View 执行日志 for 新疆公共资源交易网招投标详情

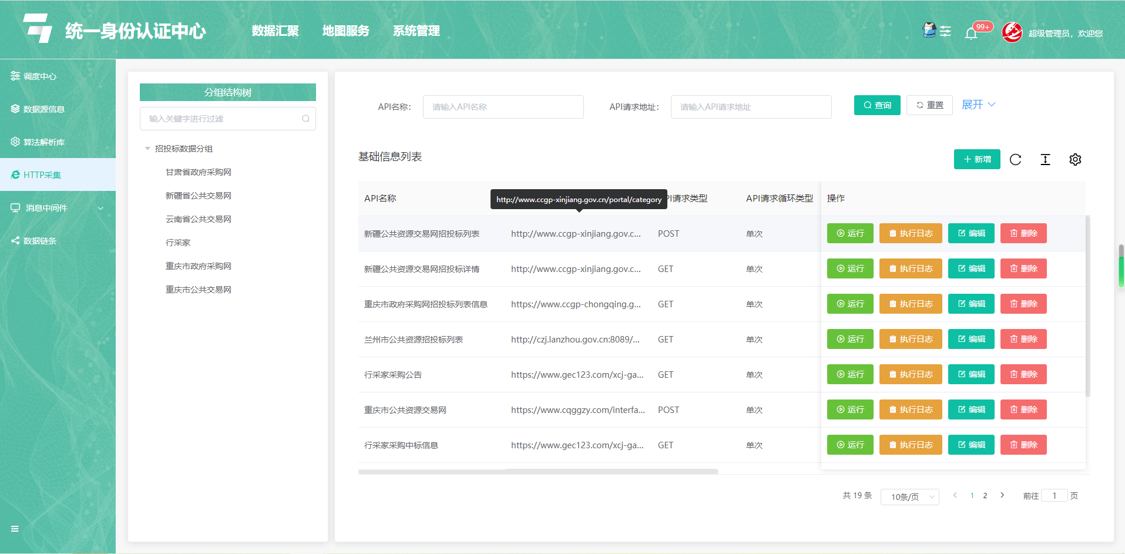coord(911,268)
